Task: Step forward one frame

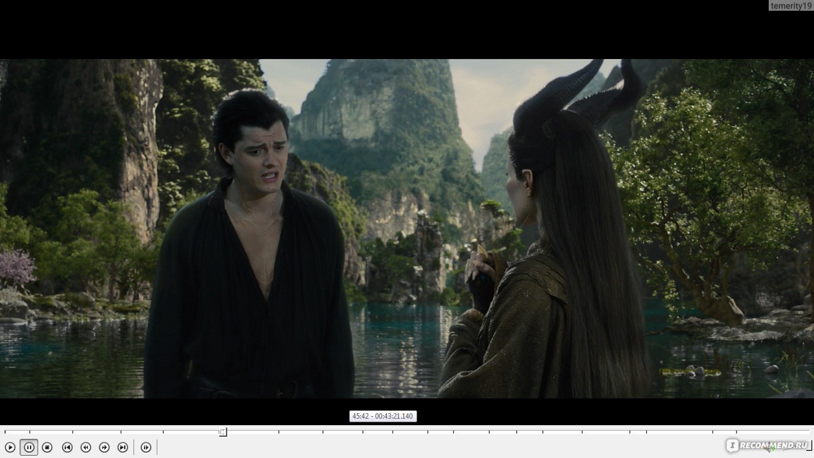Action: [x=146, y=447]
